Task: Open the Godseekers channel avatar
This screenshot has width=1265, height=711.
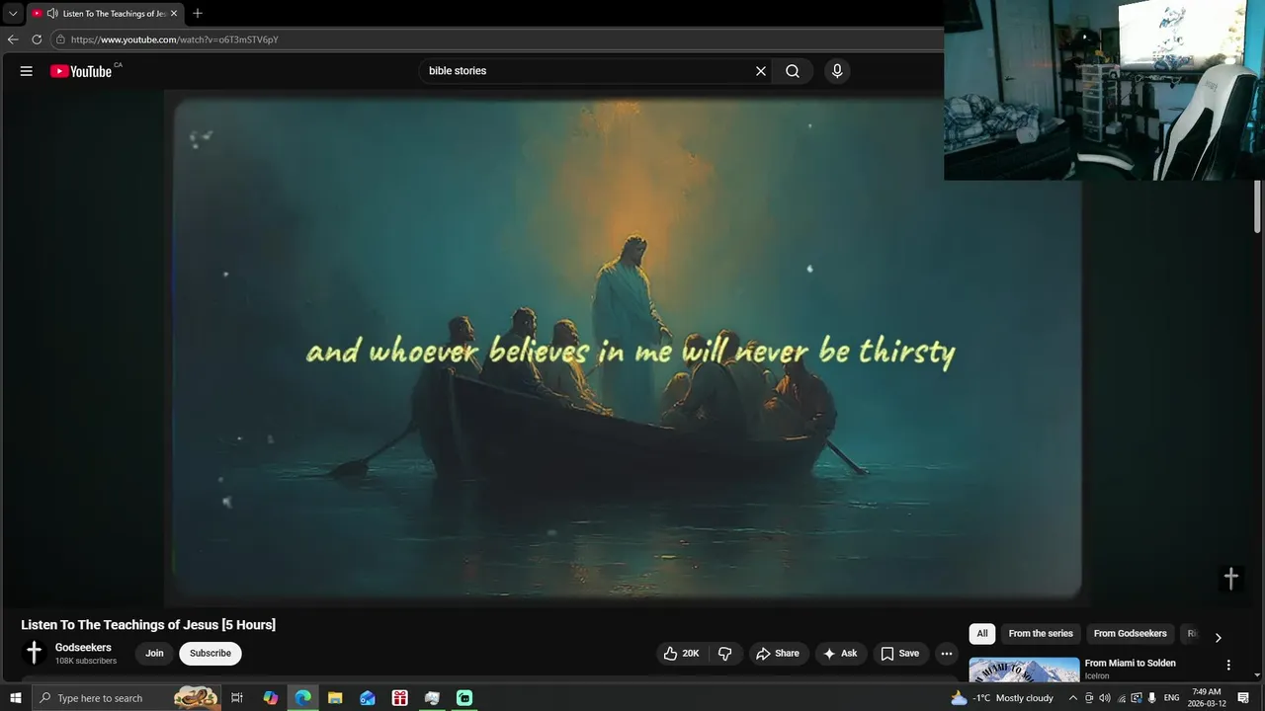Action: (34, 653)
